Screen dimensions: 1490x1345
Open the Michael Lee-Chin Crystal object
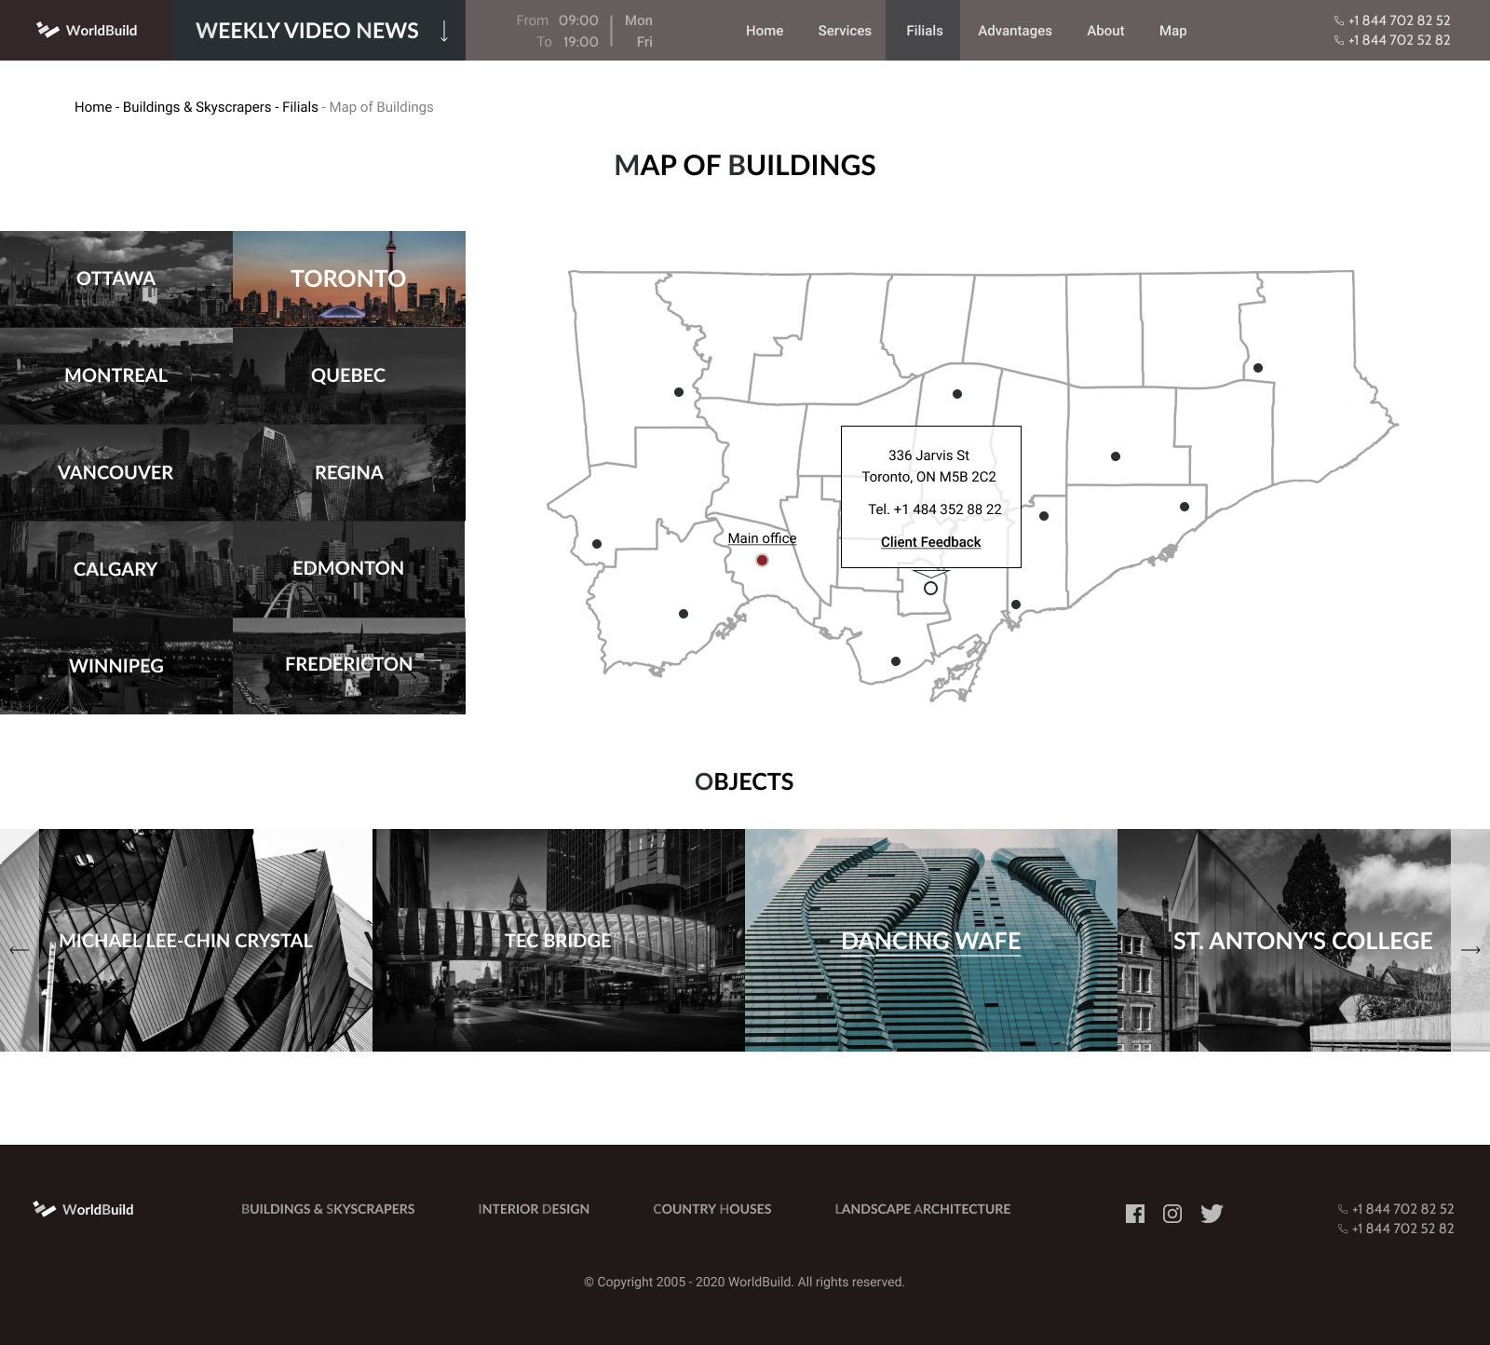pyautogui.click(x=186, y=940)
